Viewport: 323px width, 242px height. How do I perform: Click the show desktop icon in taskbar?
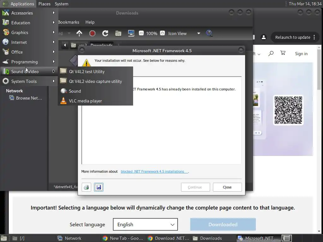click(4, 238)
